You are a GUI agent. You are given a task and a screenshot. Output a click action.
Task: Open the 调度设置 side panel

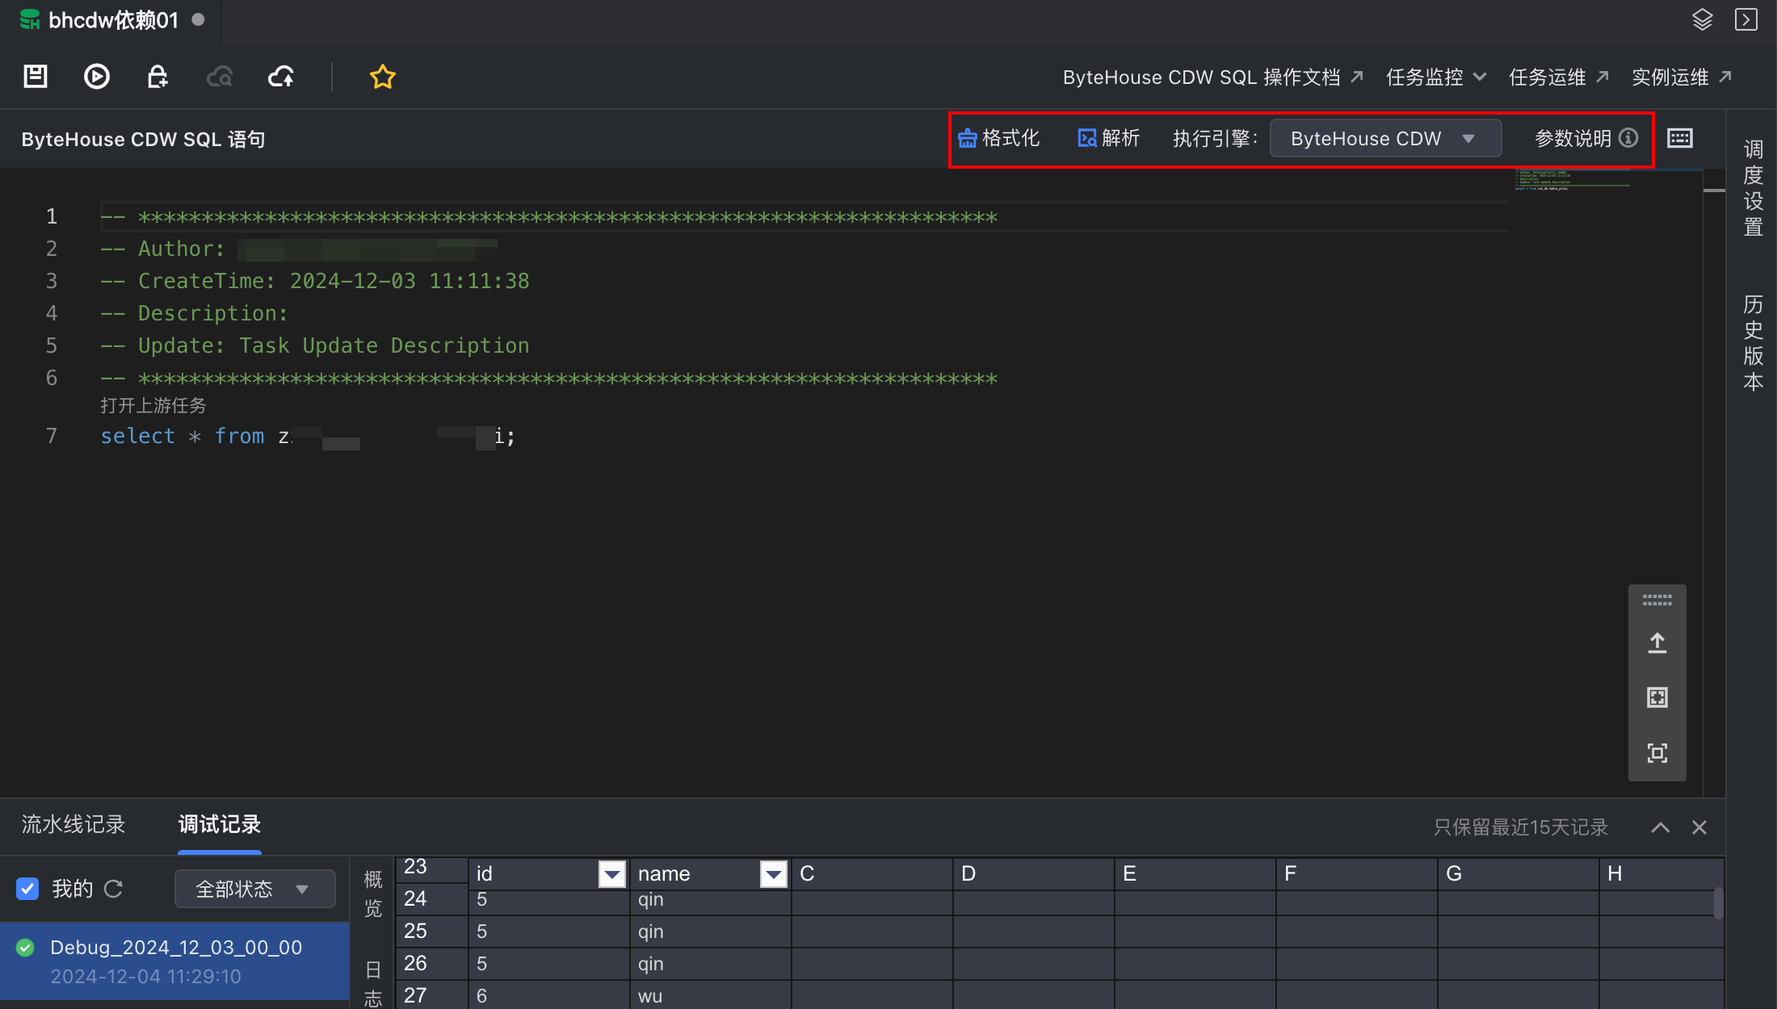click(x=1753, y=188)
